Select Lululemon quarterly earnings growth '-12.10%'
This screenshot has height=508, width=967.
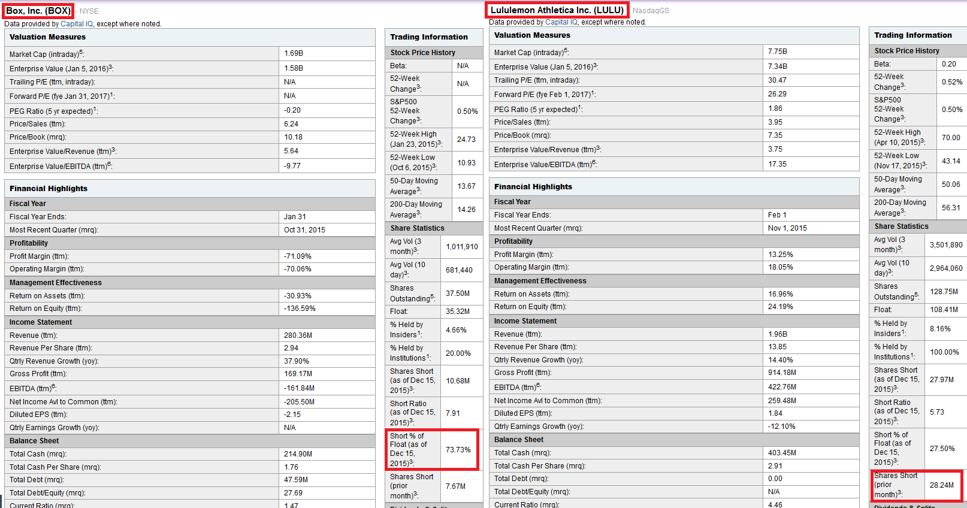pos(782,427)
